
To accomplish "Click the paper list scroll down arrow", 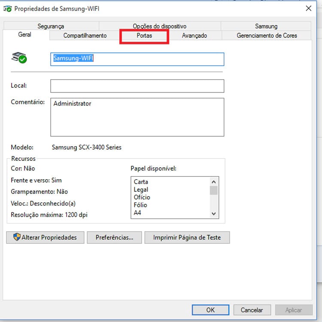I will click(213, 214).
